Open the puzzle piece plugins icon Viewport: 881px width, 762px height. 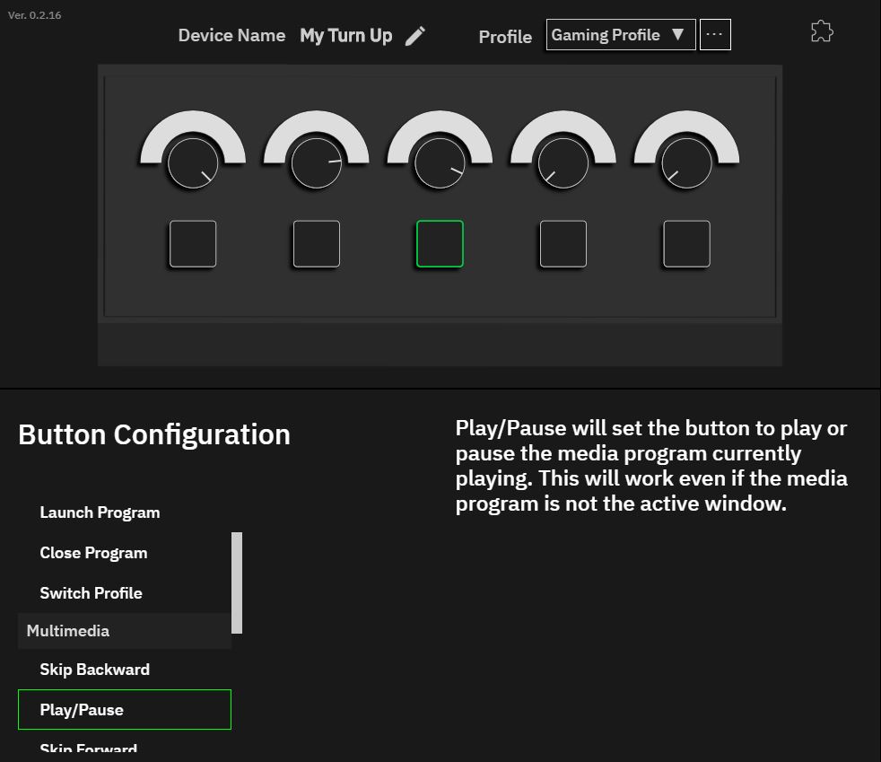[821, 32]
